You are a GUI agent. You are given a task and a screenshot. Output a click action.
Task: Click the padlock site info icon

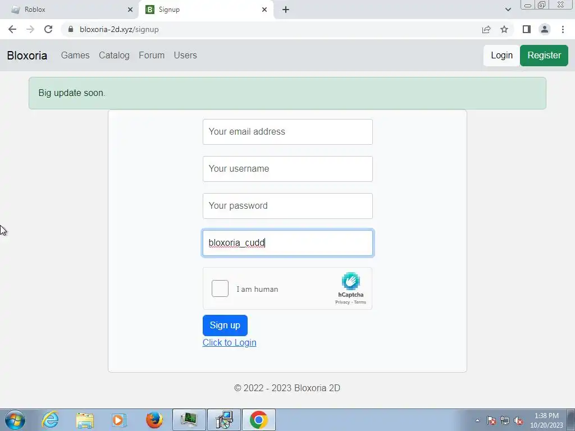pos(71,29)
